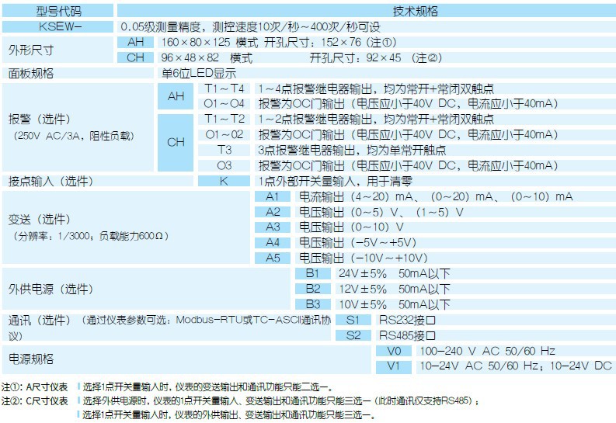Screen dimensions: 616x423
Task: Select the S1 RS232 interface code
Action: coord(353,320)
